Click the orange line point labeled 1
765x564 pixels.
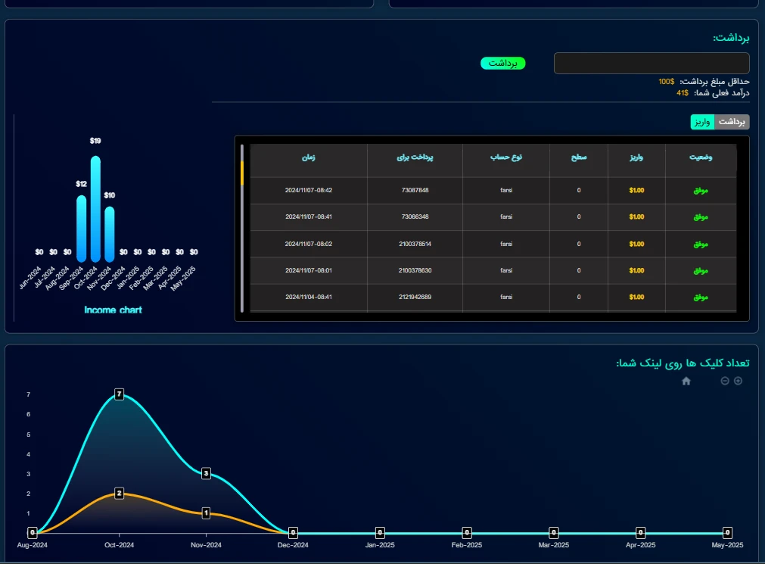pos(206,513)
